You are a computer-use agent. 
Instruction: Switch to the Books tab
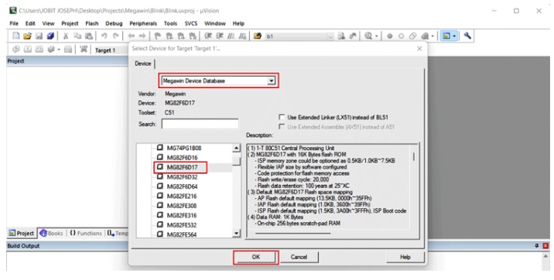[x=52, y=233]
